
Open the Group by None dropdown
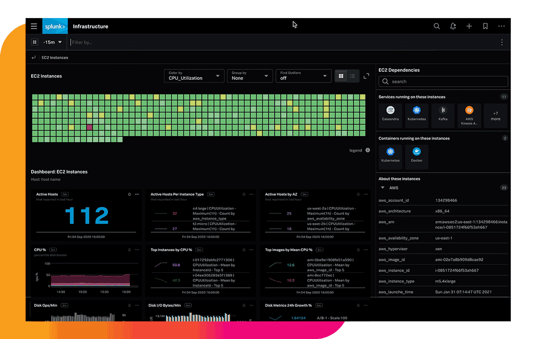tap(250, 76)
